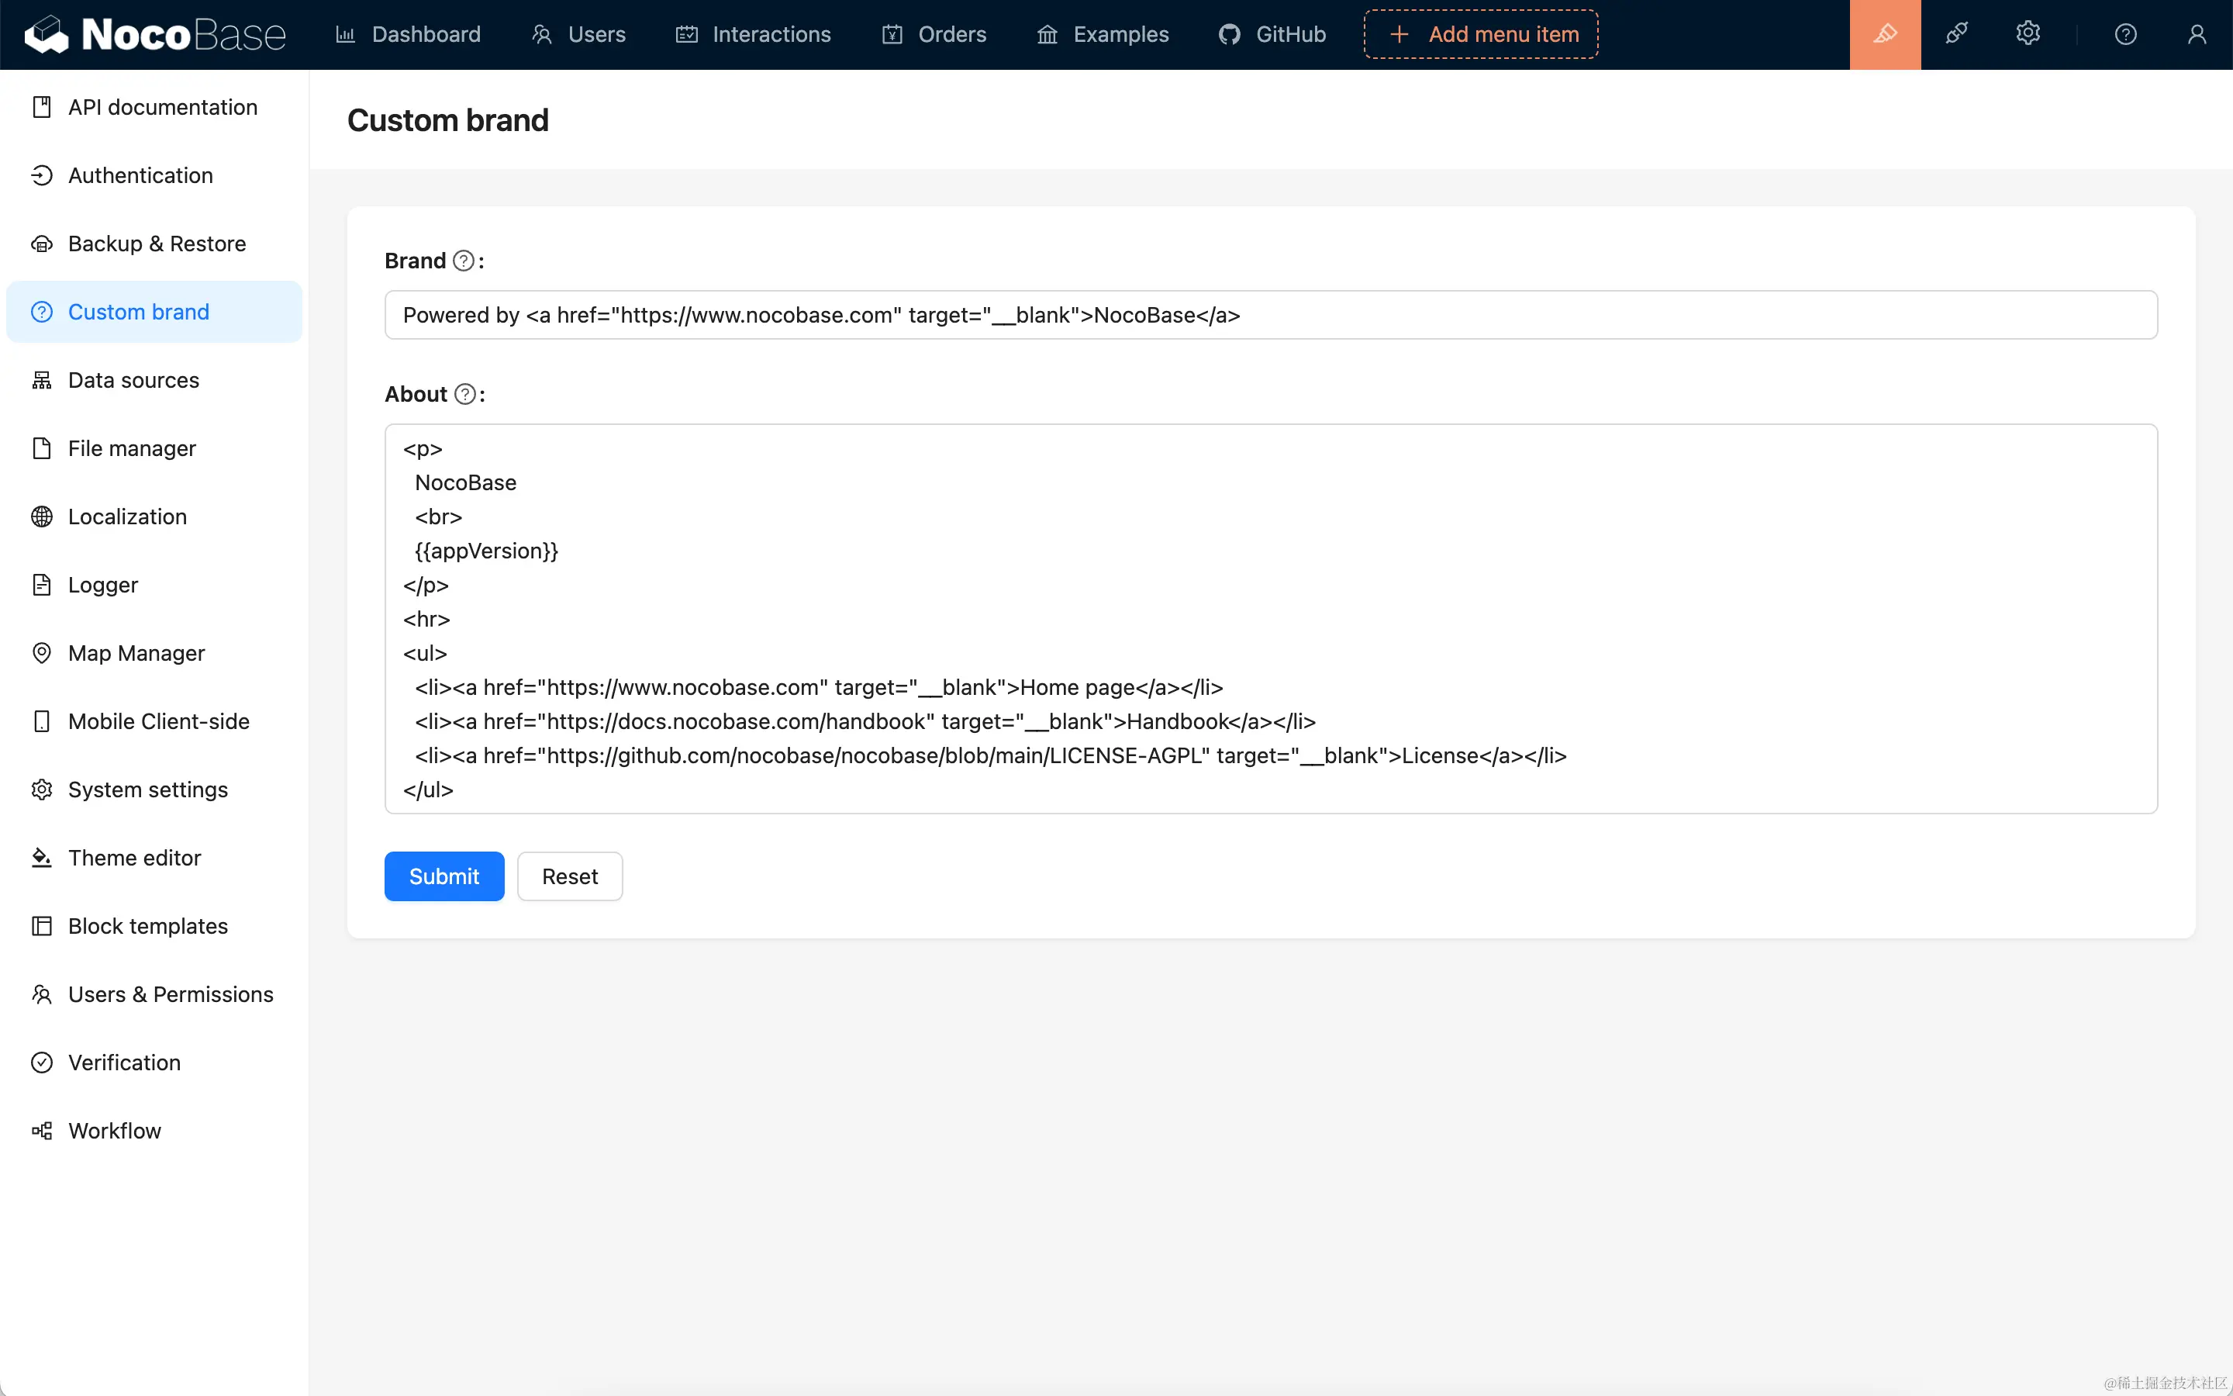Image resolution: width=2233 pixels, height=1396 pixels.
Task: Click the Mobile Client-side phone icon
Action: 42,722
